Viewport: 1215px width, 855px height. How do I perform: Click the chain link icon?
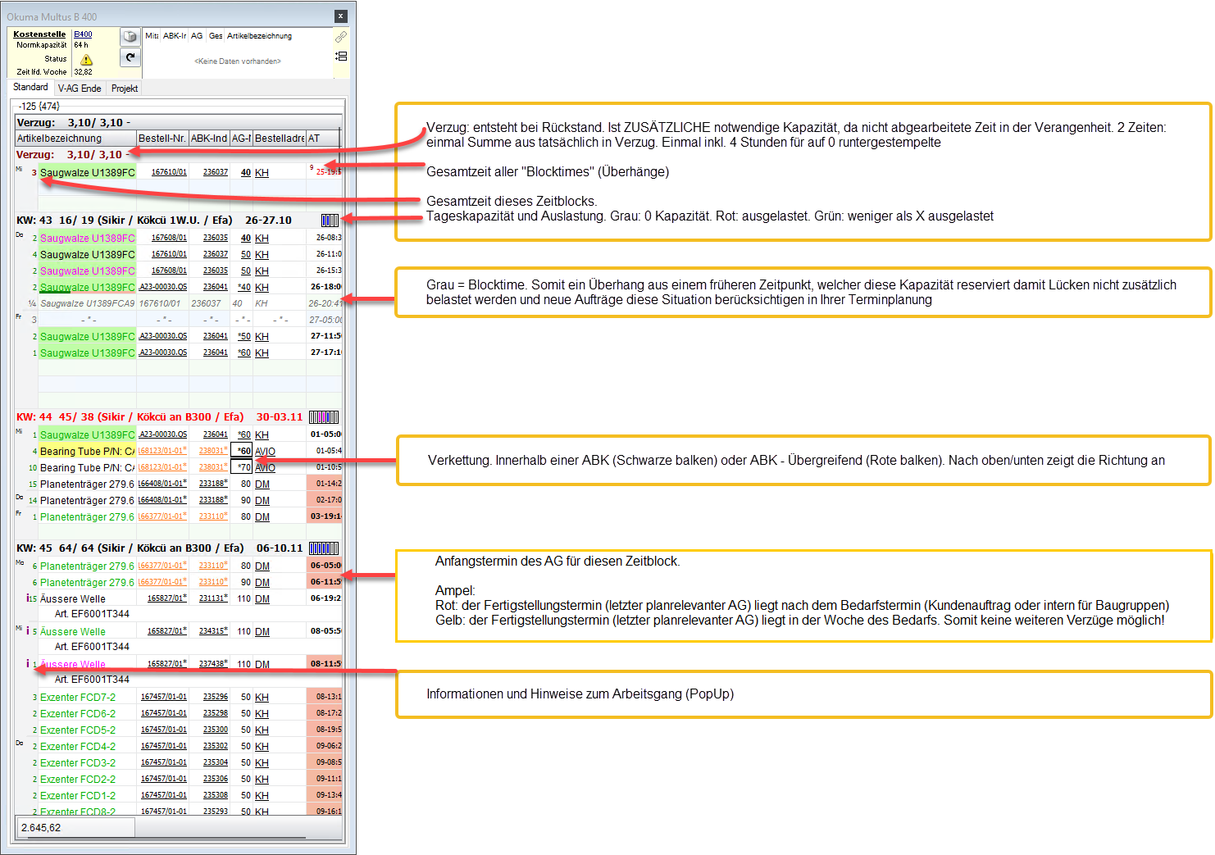341,37
